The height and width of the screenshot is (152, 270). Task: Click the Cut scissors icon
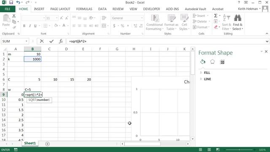[x=14, y=16]
